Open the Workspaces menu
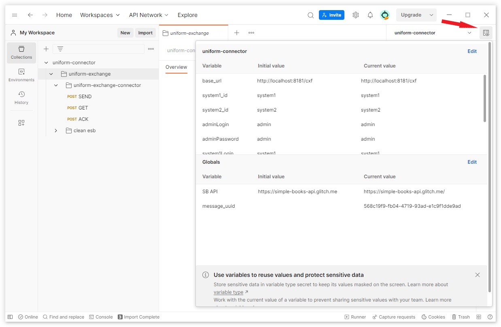The width and height of the screenshot is (501, 327). 100,15
